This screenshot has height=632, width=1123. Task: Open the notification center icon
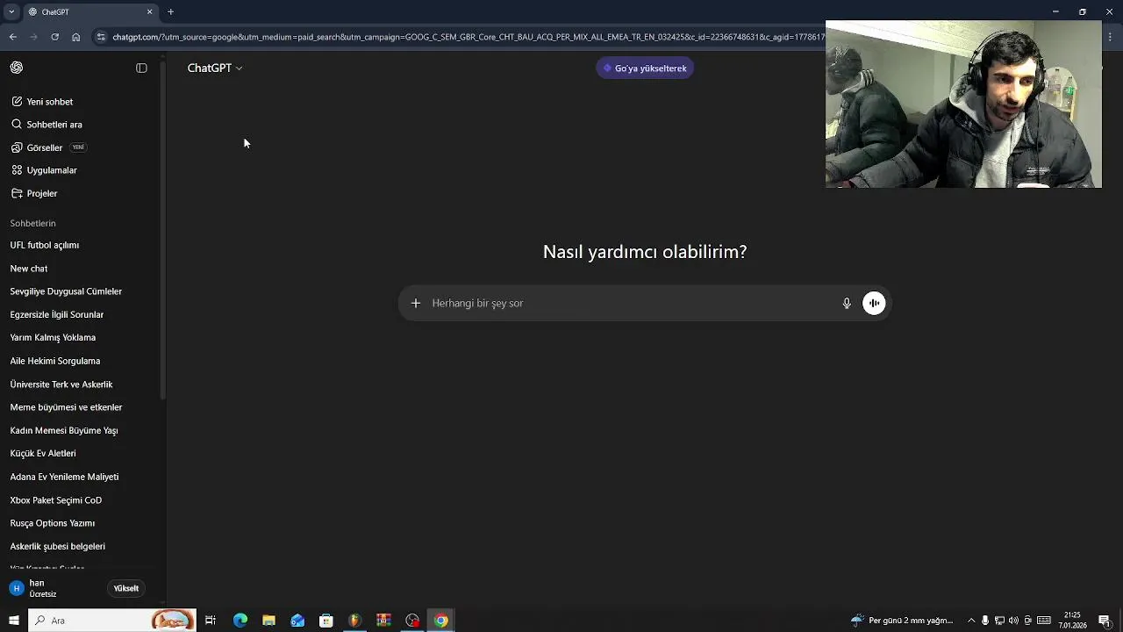click(x=1105, y=621)
